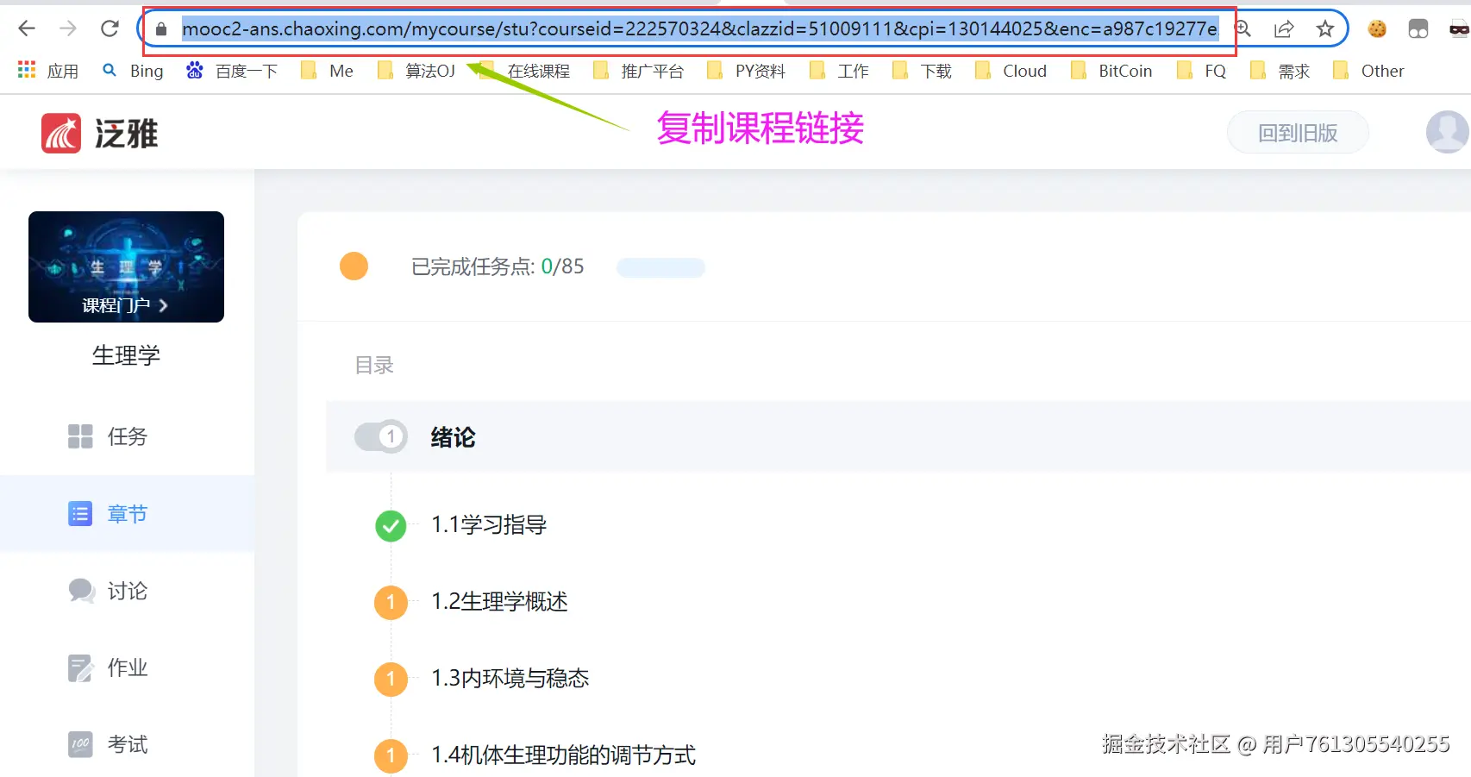1471x777 pixels.
Task: Open the 任务 sidebar item
Action: click(127, 436)
